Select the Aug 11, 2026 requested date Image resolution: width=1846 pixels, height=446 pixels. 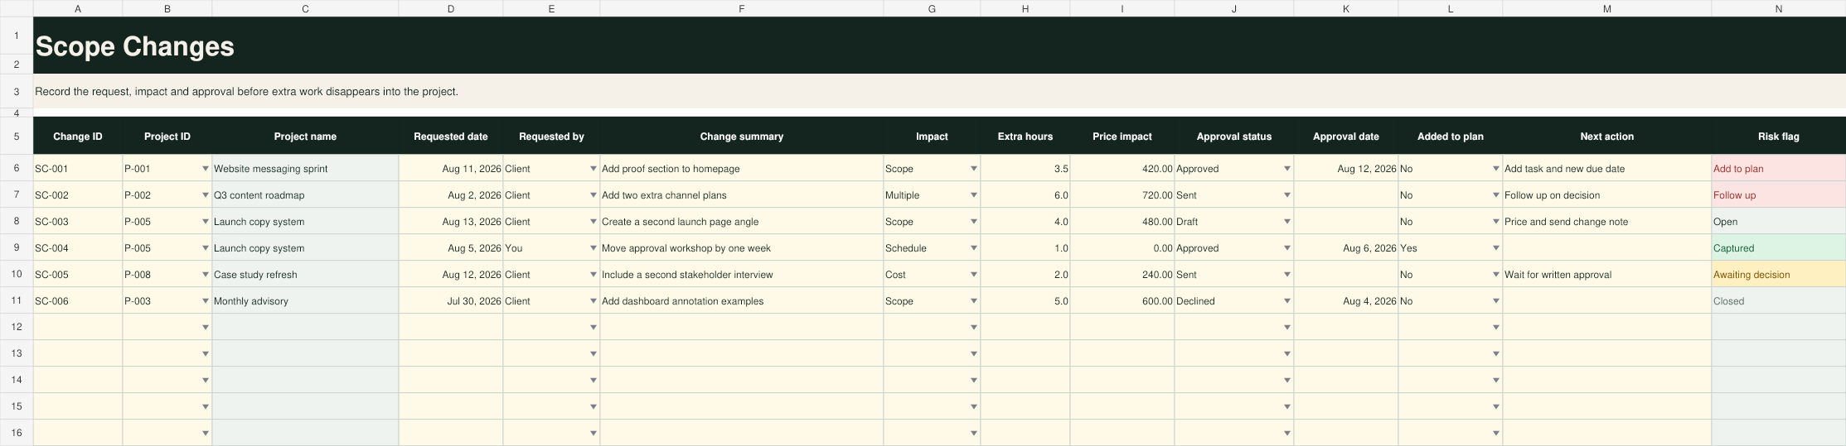coord(451,169)
